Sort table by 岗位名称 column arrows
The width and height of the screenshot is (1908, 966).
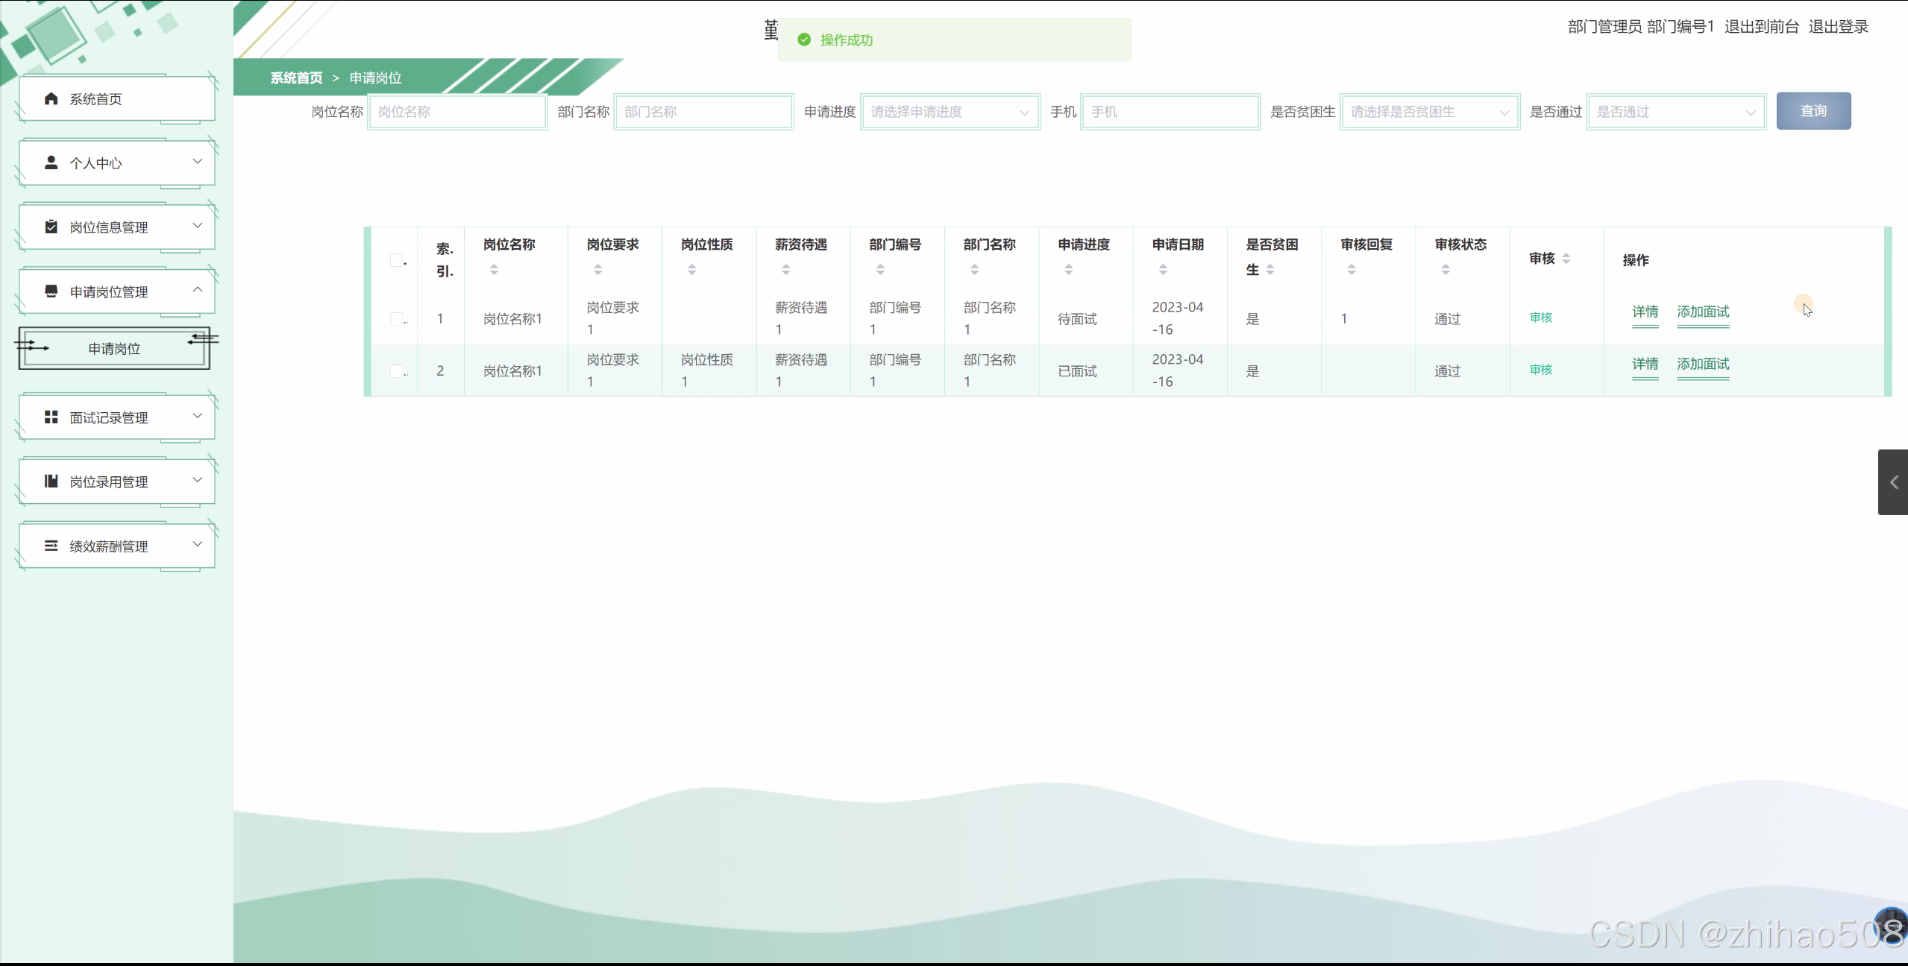pyautogui.click(x=494, y=270)
